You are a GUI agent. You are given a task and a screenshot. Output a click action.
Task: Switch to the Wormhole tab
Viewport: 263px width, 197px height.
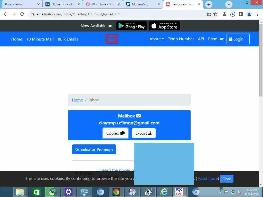103,4
